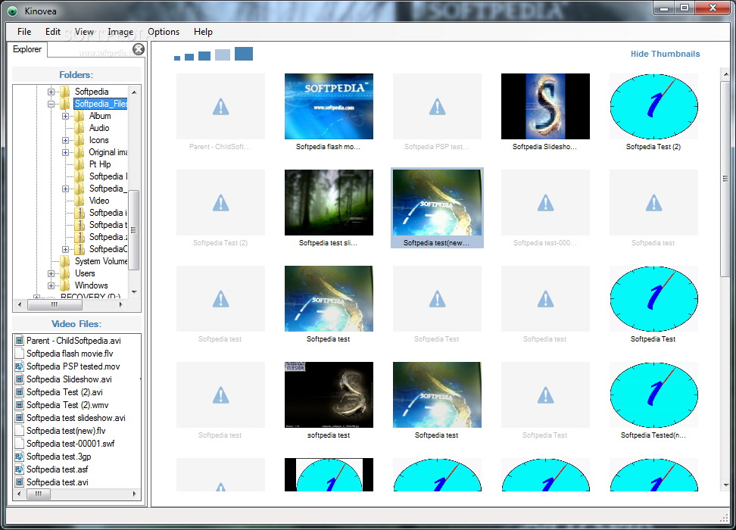
Task: Select Softpedia test(new).flv in file list
Action: (66, 431)
